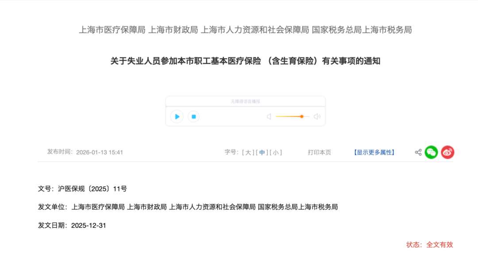Click the share icon
This screenshot has width=478, height=256.
tap(418, 153)
